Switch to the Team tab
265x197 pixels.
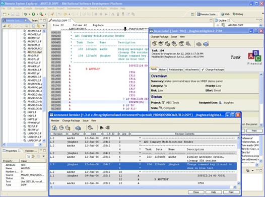click(x=35, y=21)
